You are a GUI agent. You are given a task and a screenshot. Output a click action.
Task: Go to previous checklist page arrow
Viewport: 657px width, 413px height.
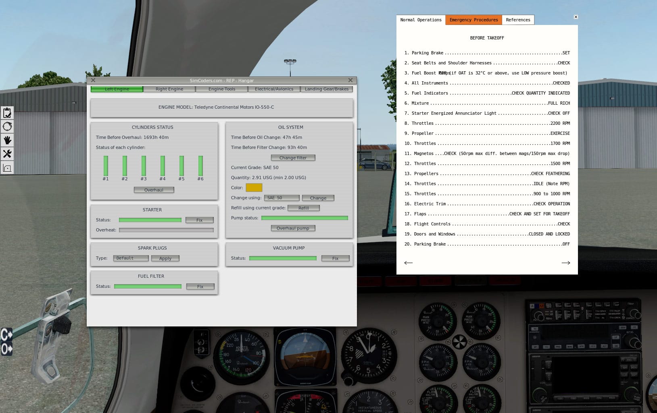[408, 263]
